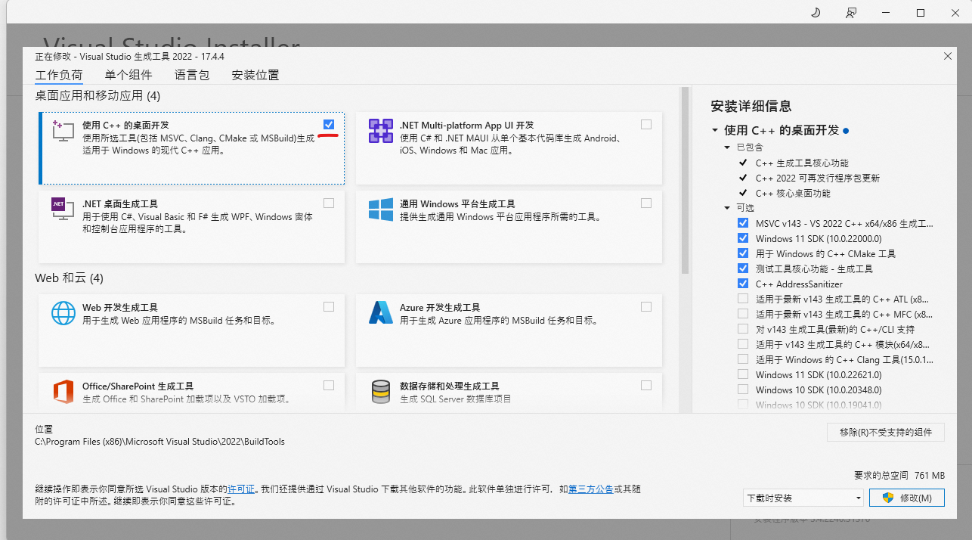Image resolution: width=972 pixels, height=540 pixels.
Task: Enable the Windows 11 SDK (10.0.22621.0) checkbox
Action: [743, 374]
